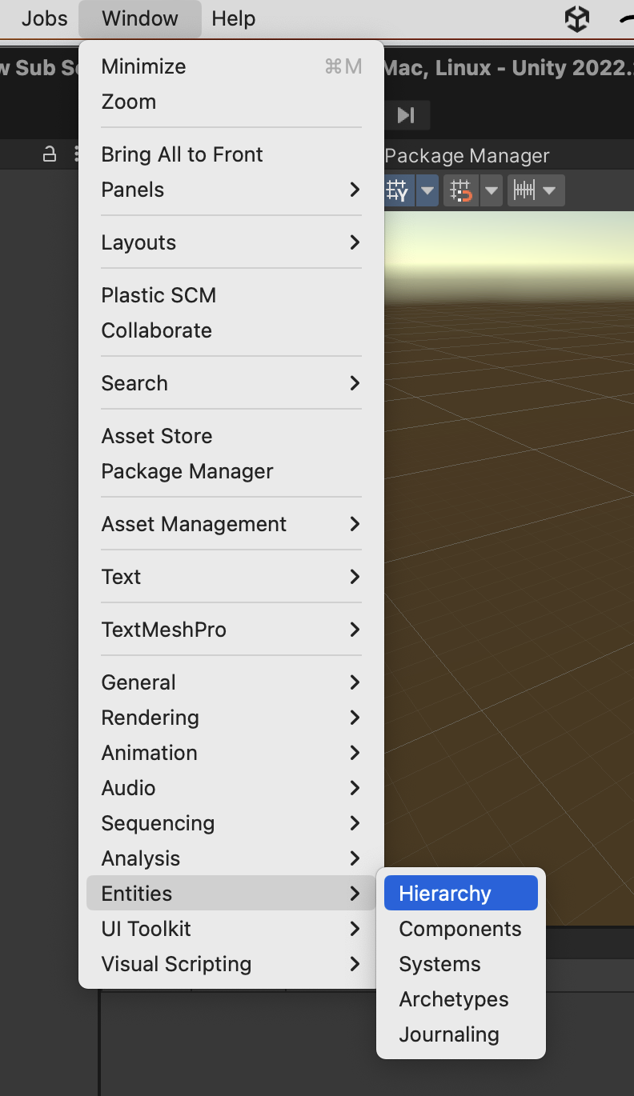Open the grid snapping settings dropdown

[492, 190]
